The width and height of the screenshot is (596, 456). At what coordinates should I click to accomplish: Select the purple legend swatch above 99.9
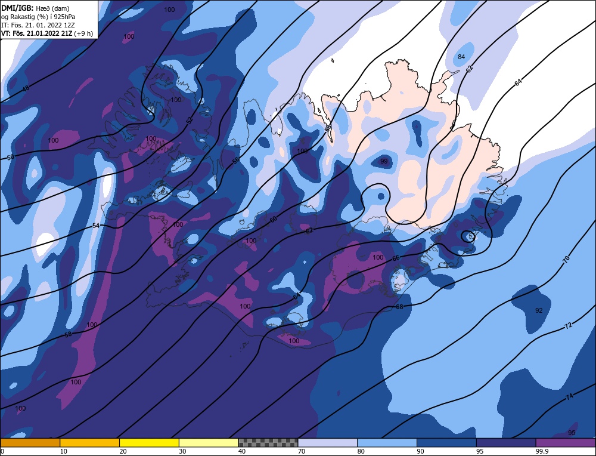pyautogui.click(x=566, y=442)
